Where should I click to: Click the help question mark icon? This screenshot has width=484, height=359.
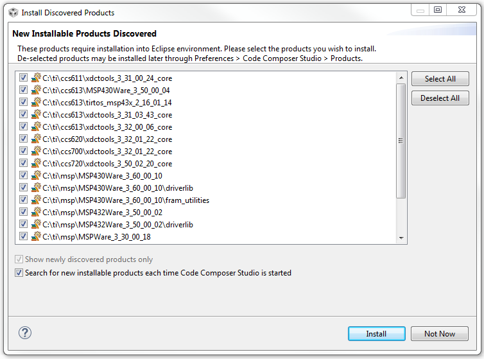pos(25,333)
